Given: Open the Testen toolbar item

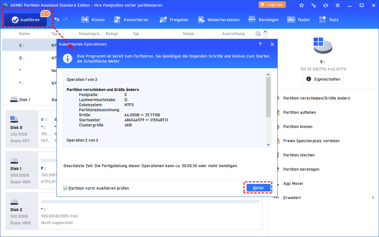Looking at the screenshot, I should (x=298, y=20).
